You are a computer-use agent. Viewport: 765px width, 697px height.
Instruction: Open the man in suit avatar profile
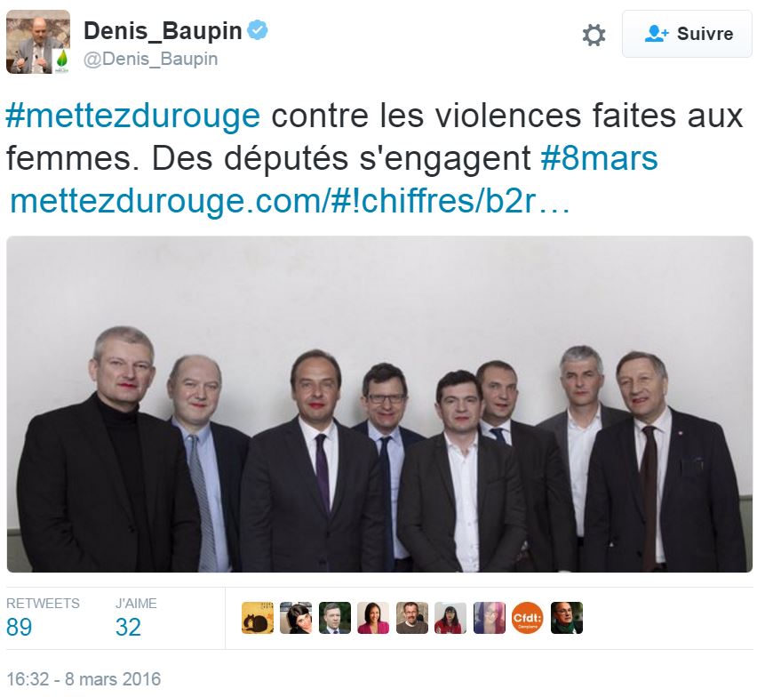[335, 618]
